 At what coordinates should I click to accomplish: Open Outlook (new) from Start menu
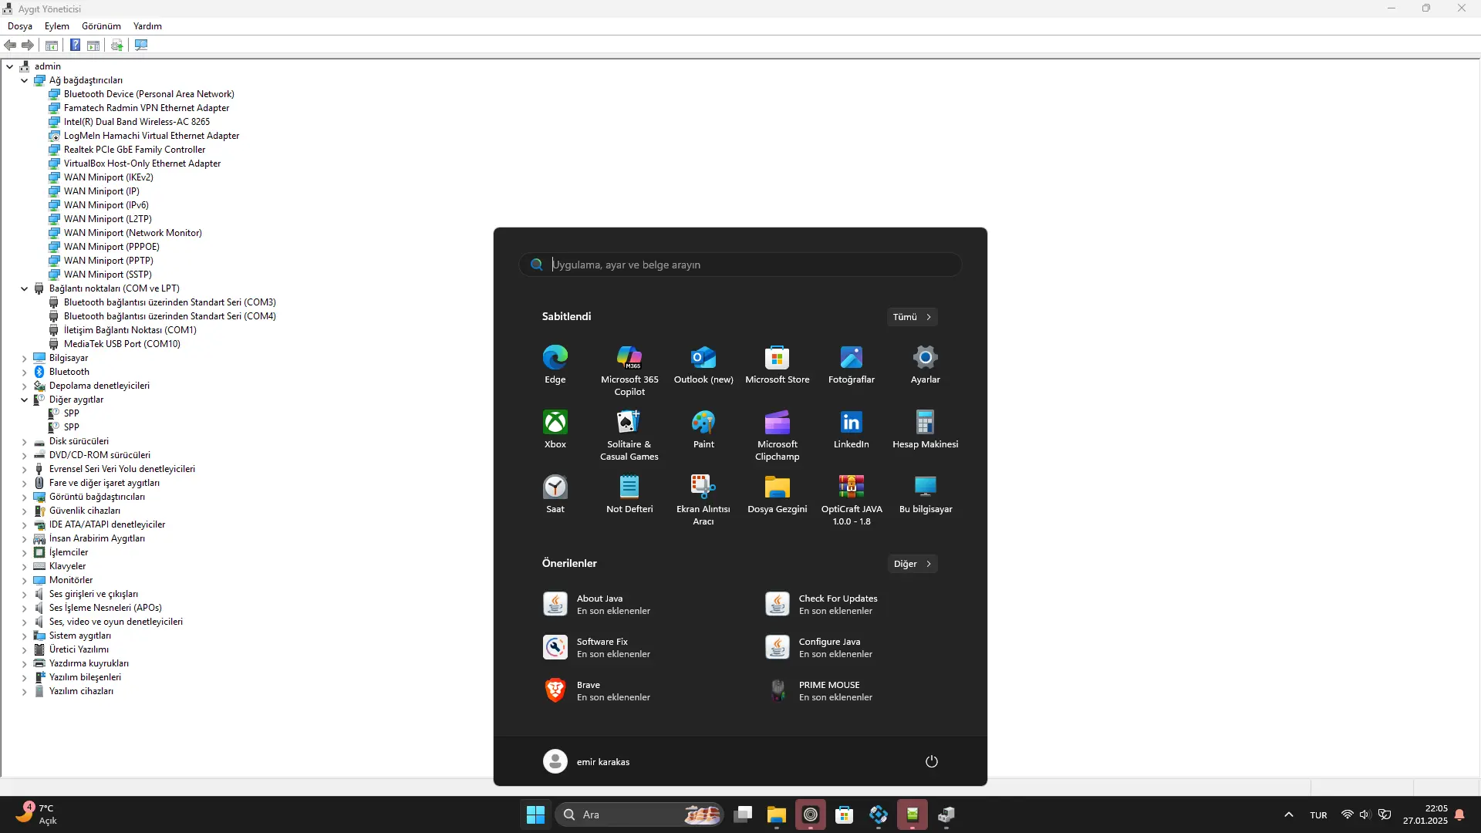pos(703,365)
